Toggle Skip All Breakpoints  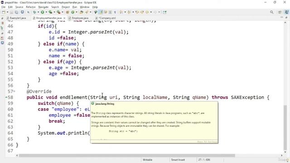point(28,12)
